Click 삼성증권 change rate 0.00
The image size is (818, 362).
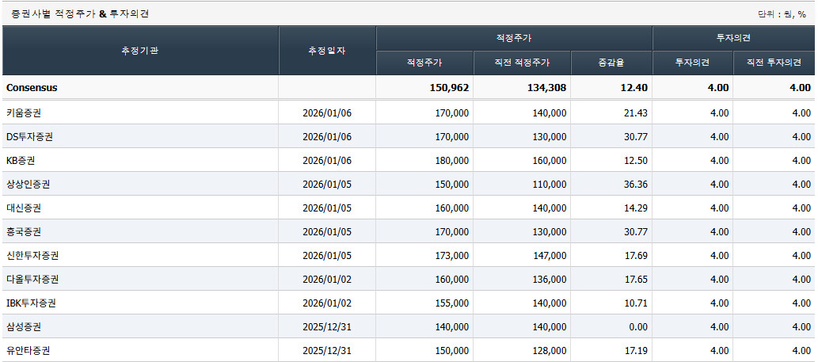click(x=638, y=327)
